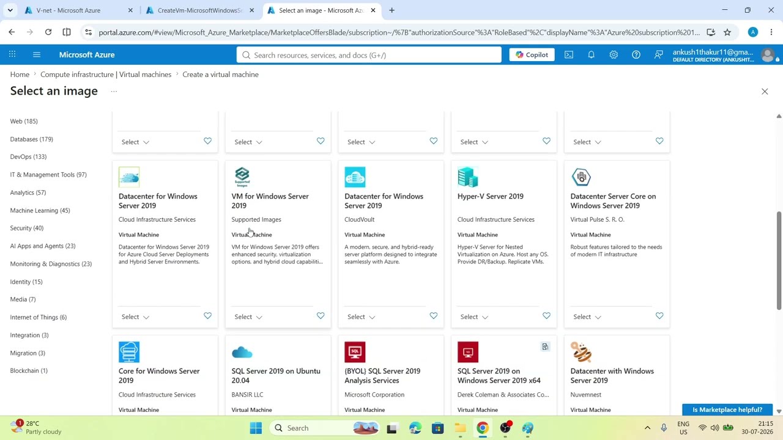Show hidden system tray icons

pos(647,428)
